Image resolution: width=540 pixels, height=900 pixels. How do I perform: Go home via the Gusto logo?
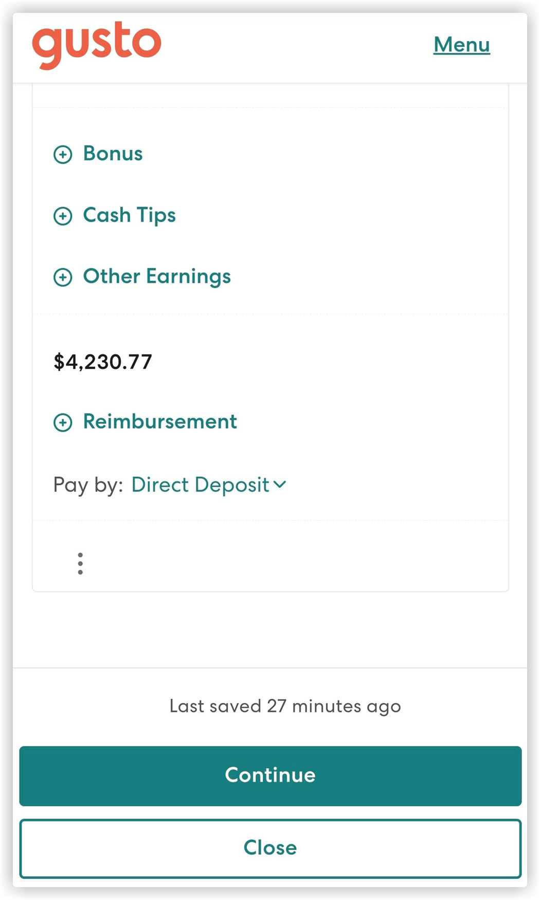point(97,45)
